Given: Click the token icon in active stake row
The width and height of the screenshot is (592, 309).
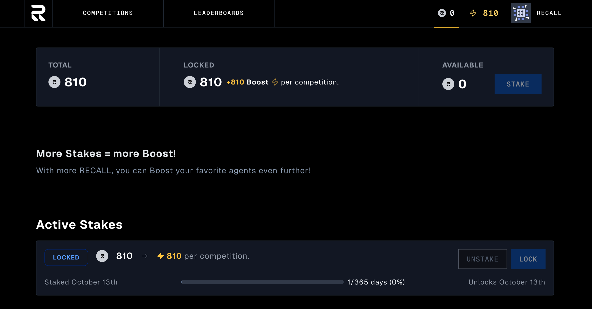Looking at the screenshot, I should tap(102, 256).
